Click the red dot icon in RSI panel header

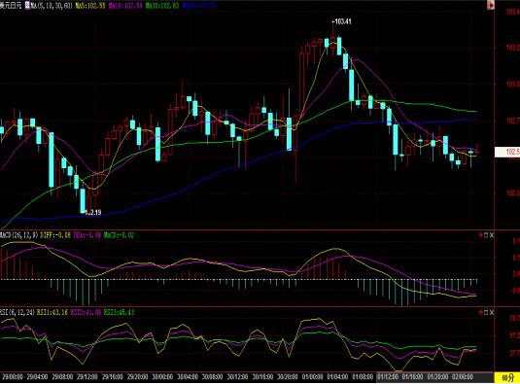point(480,312)
